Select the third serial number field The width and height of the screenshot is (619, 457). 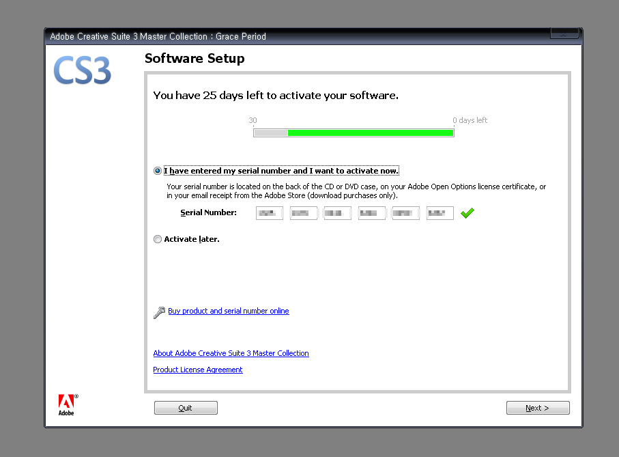click(x=338, y=213)
